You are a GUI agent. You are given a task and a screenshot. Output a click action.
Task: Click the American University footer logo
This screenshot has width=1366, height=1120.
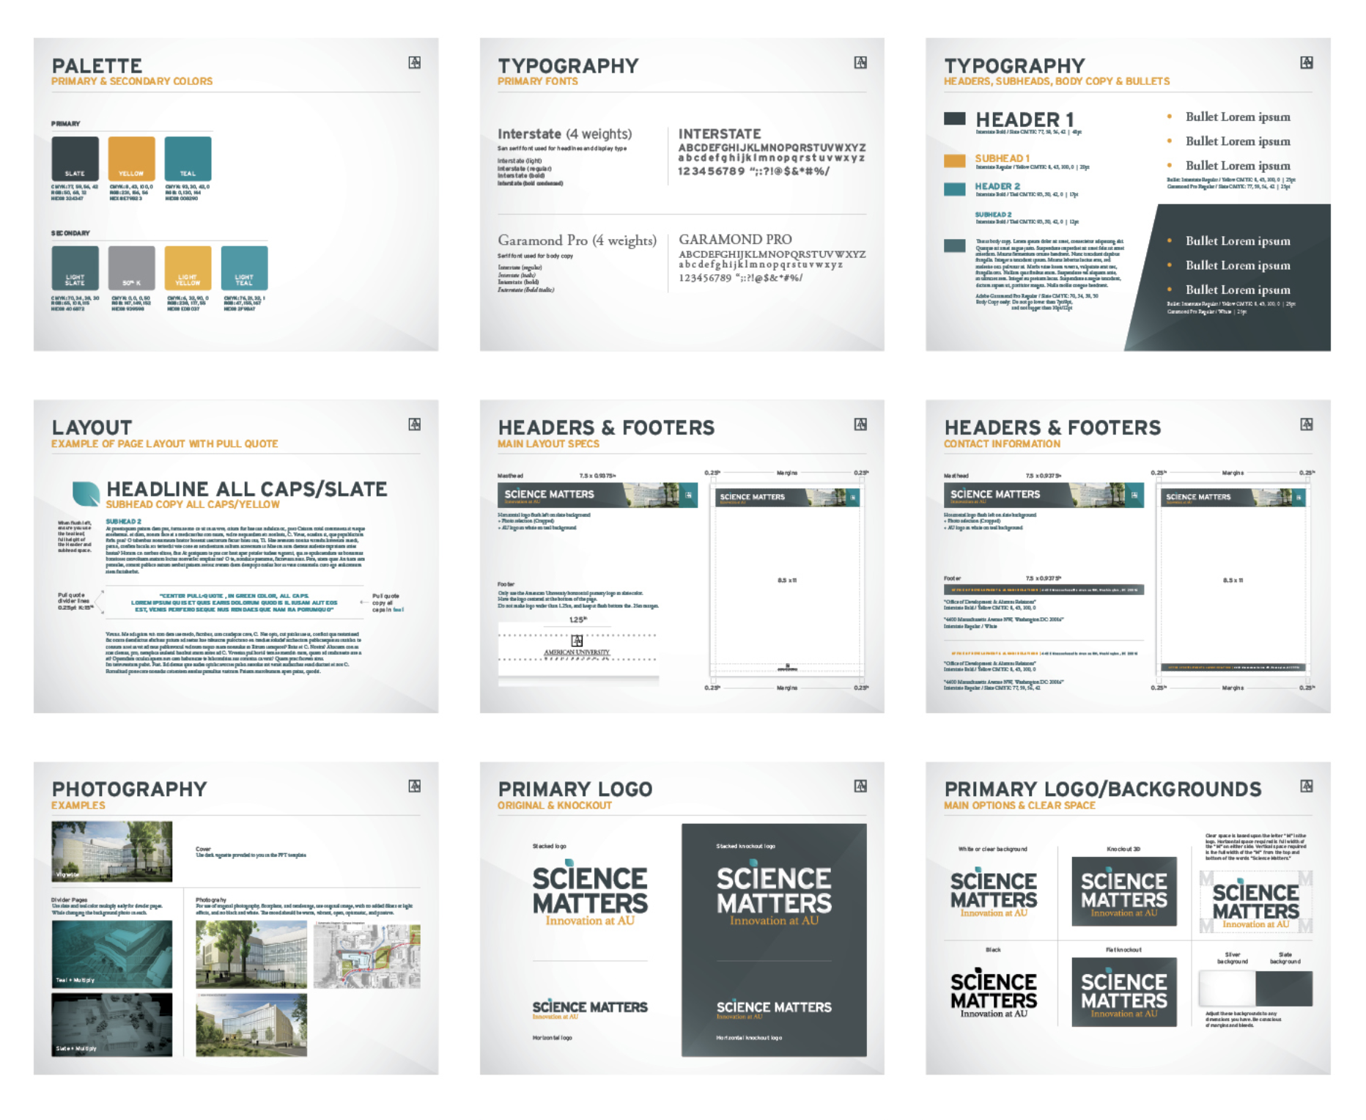pos(577,646)
